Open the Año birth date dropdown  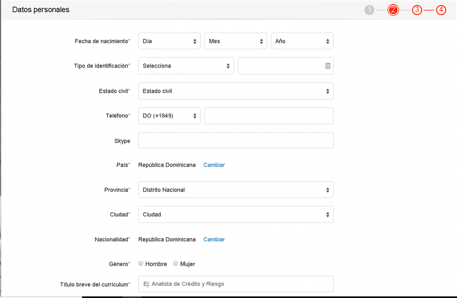(x=302, y=41)
